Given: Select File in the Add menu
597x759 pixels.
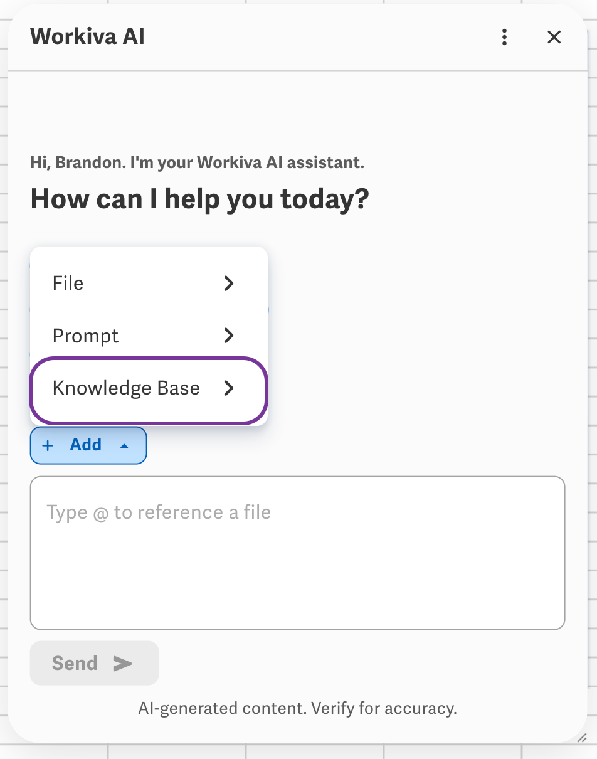Looking at the screenshot, I should (149, 284).
